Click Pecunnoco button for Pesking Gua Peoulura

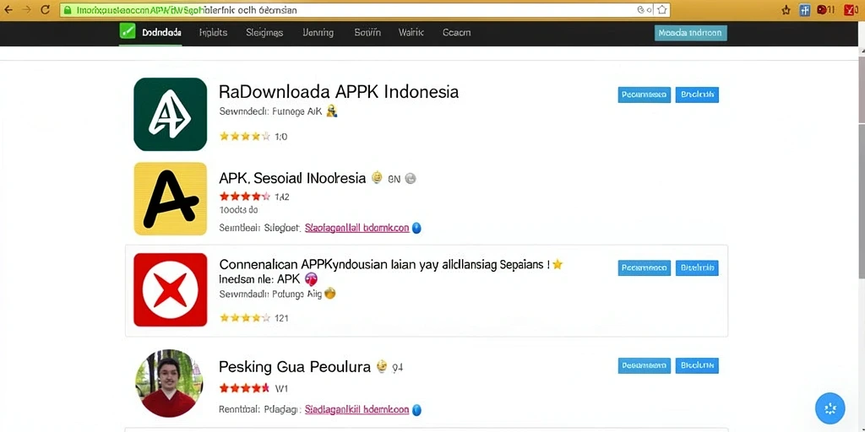point(645,365)
